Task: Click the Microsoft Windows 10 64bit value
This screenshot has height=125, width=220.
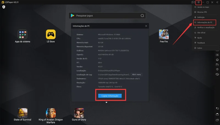Action: 109,35
